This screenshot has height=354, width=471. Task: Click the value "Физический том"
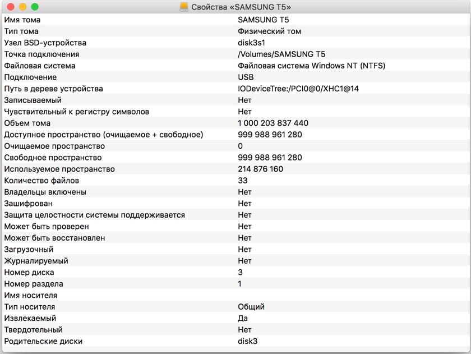[x=270, y=31]
